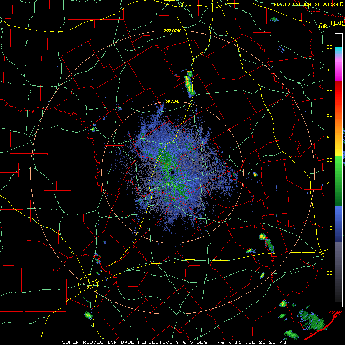Click the 30 value on the dBZ scale
The height and width of the screenshot is (345, 345).
tap(329, 160)
